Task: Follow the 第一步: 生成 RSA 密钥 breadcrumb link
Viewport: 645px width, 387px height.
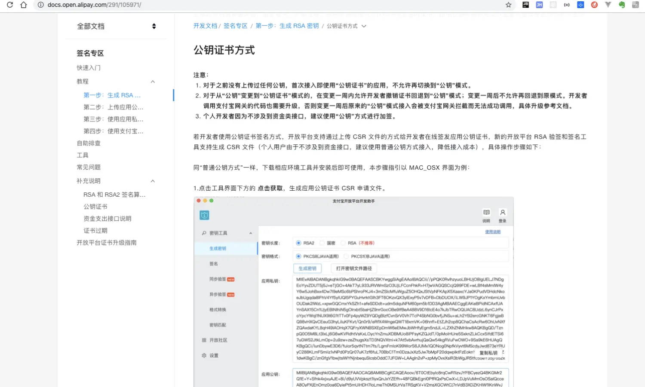Action: pyautogui.click(x=287, y=26)
